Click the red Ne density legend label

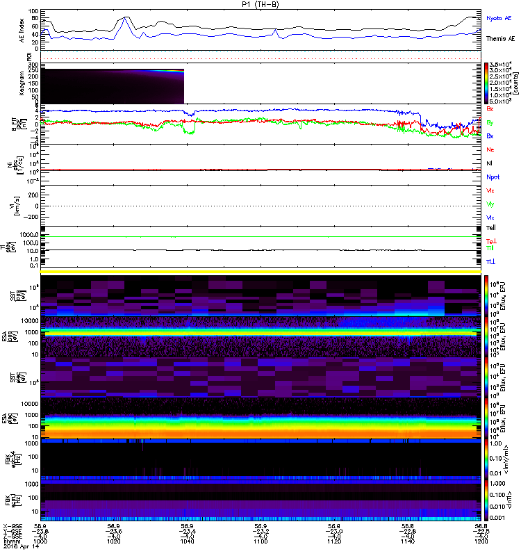tap(490, 149)
